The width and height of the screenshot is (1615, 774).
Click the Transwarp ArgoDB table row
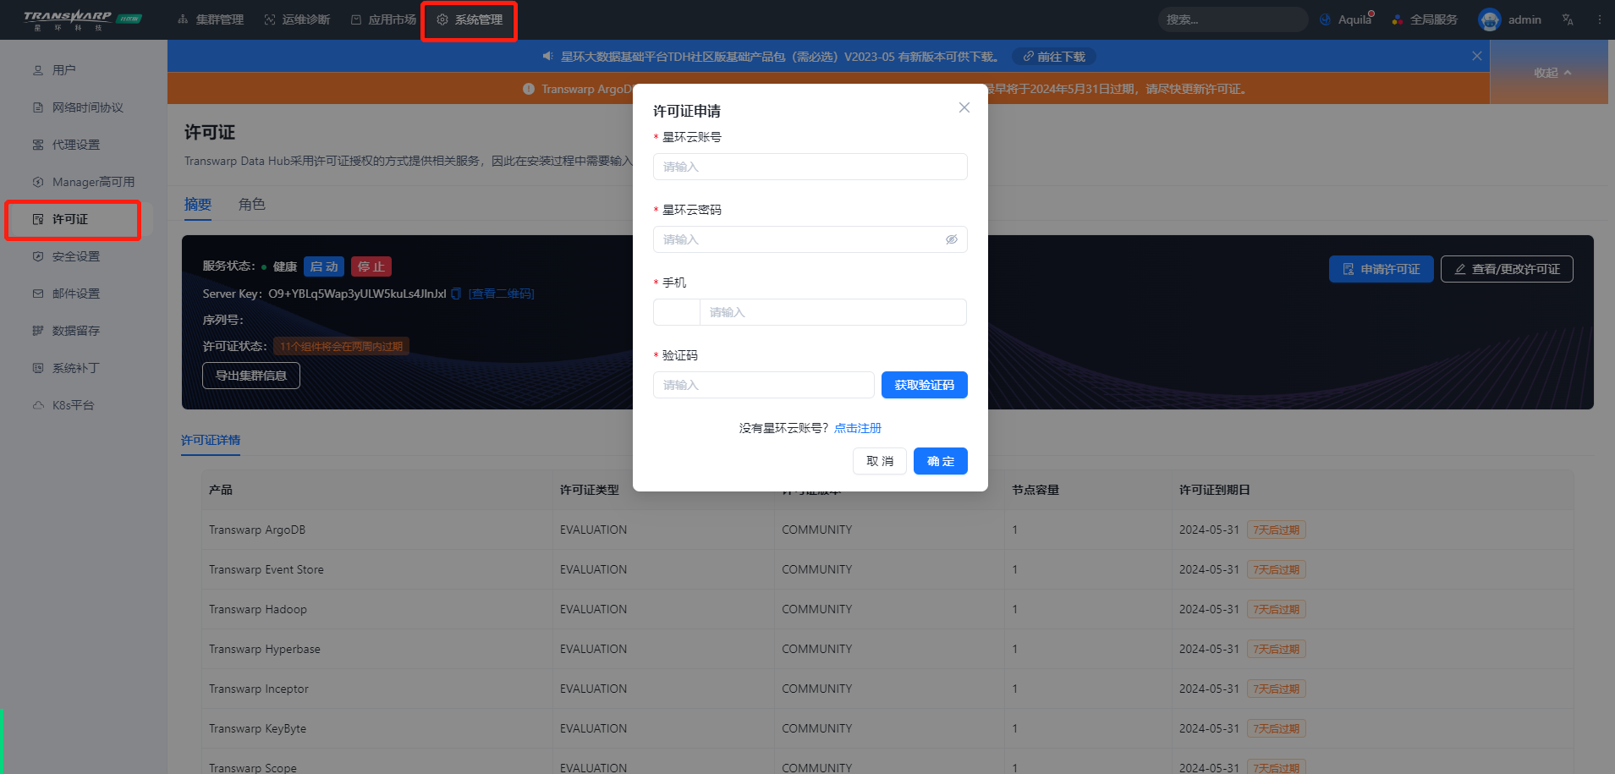click(x=887, y=530)
